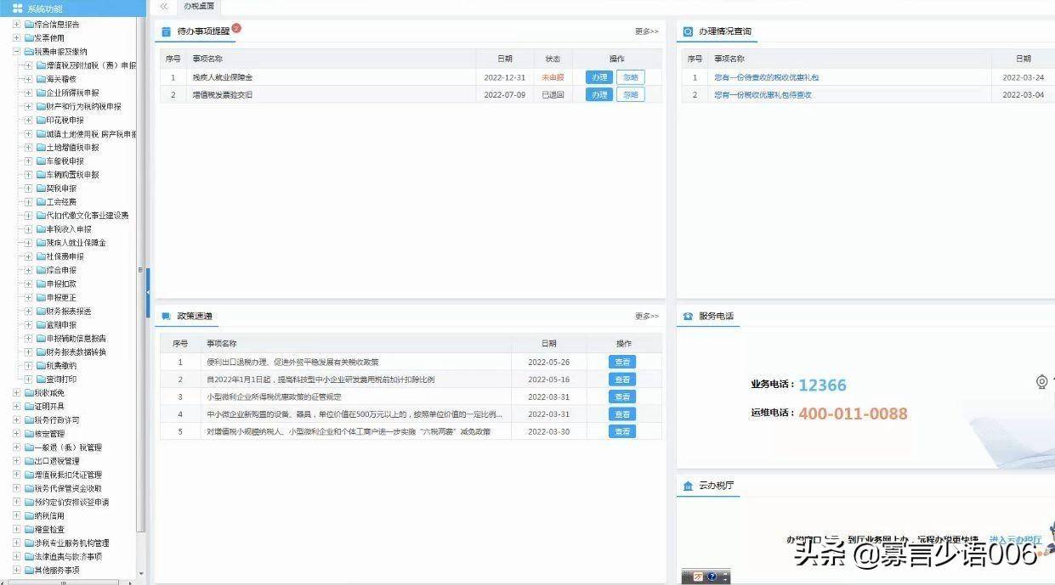Click the folder icon of 发票使用
Viewport: 1055px width, 585px height.
(29, 38)
